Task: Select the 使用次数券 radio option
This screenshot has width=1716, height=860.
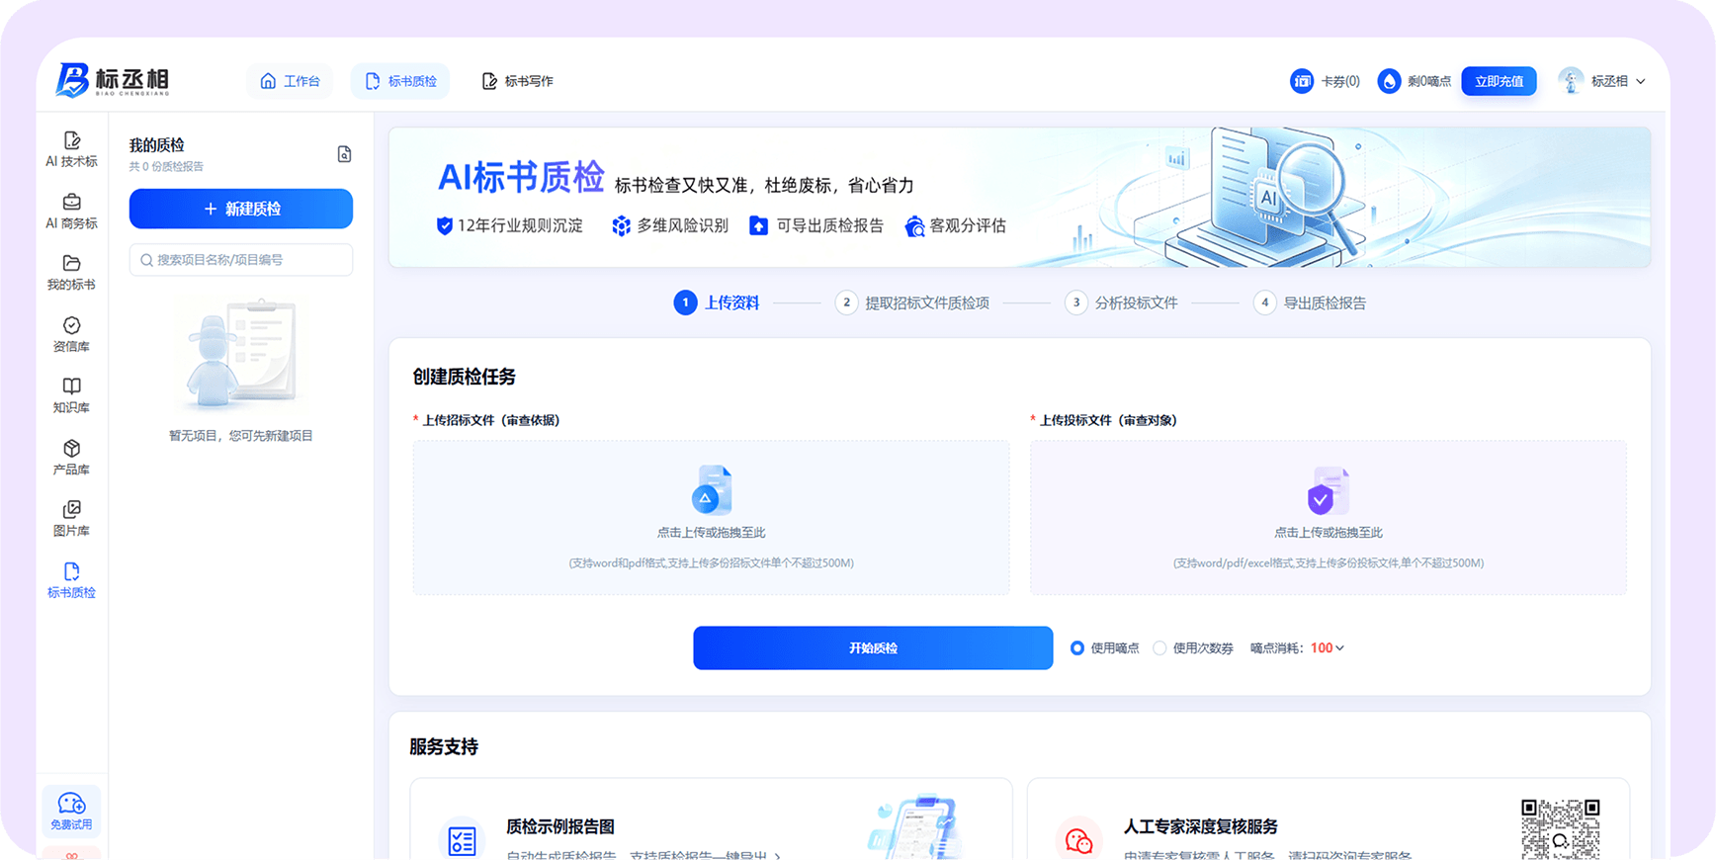Action: point(1159,648)
